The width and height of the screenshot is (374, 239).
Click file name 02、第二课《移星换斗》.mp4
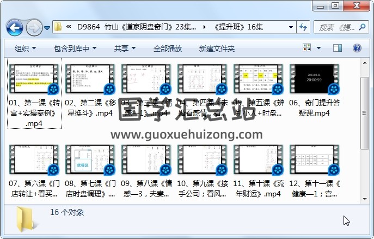pyautogui.click(x=90, y=108)
